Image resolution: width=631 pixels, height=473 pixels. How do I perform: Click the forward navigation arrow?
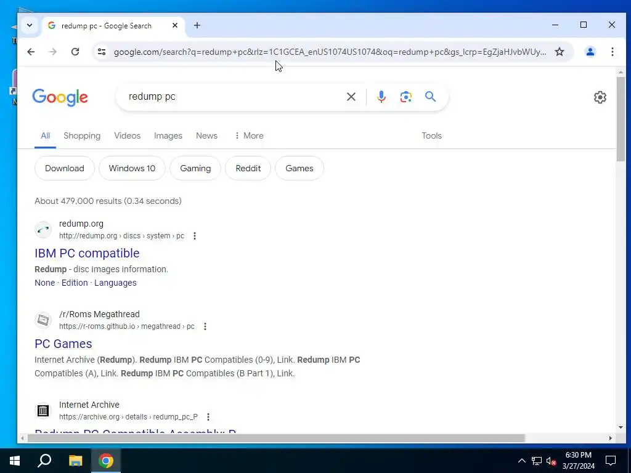[x=53, y=52]
